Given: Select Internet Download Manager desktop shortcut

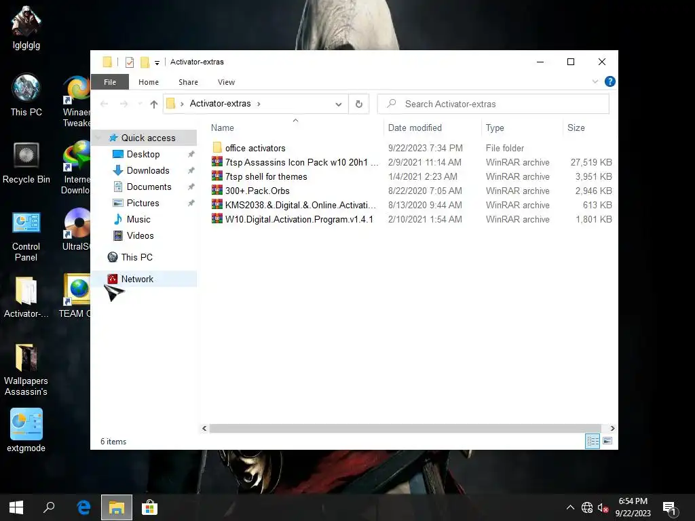Looking at the screenshot, I should click(76, 168).
